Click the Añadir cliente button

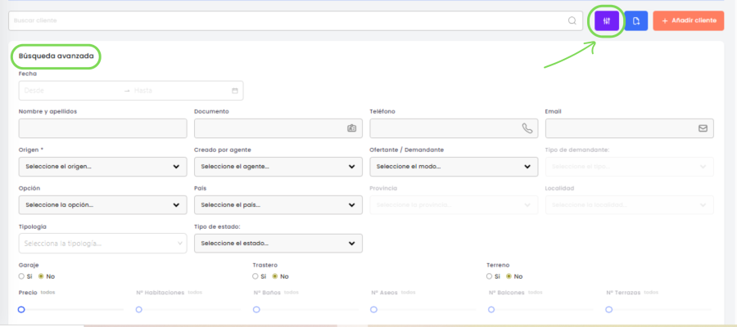coord(688,21)
